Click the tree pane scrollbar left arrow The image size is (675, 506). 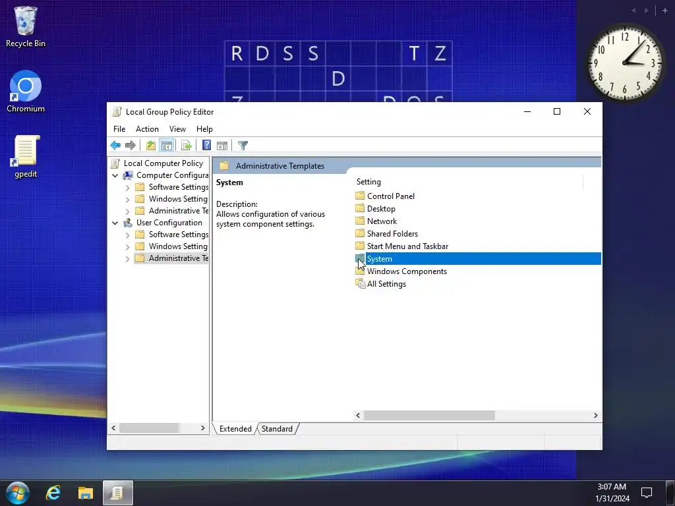click(113, 428)
